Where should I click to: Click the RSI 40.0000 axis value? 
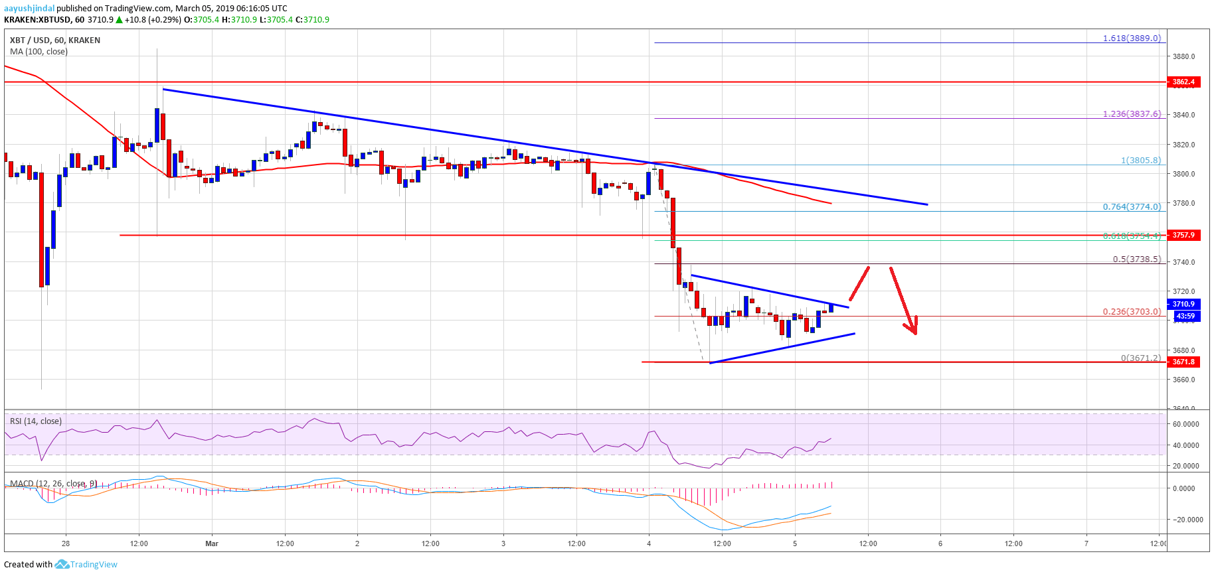pos(1185,445)
